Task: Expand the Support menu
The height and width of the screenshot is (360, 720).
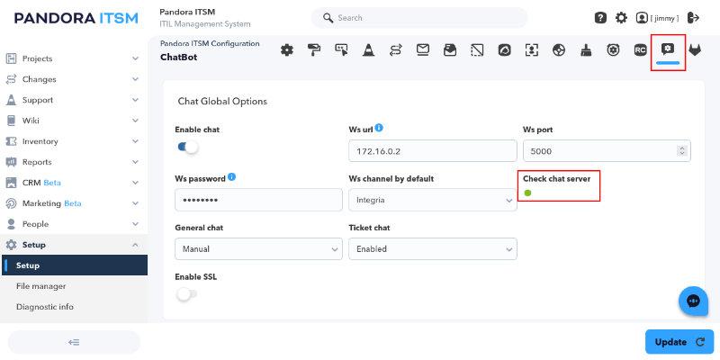Action: [x=74, y=100]
